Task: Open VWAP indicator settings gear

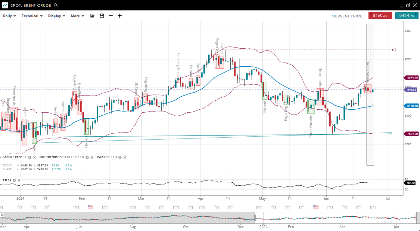Action: (x=120, y=157)
